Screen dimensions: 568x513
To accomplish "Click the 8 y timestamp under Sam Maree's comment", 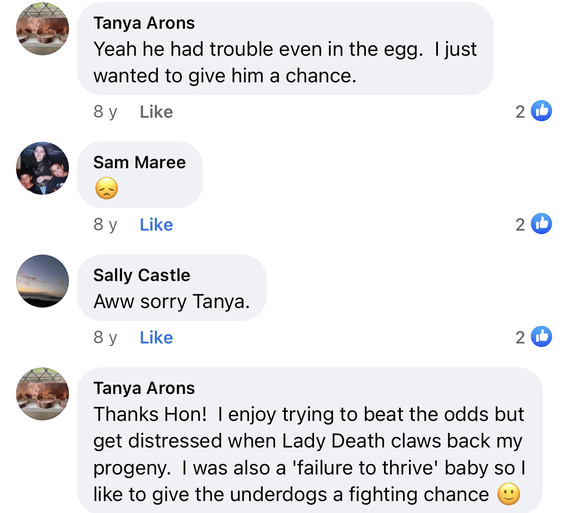I will point(105,225).
